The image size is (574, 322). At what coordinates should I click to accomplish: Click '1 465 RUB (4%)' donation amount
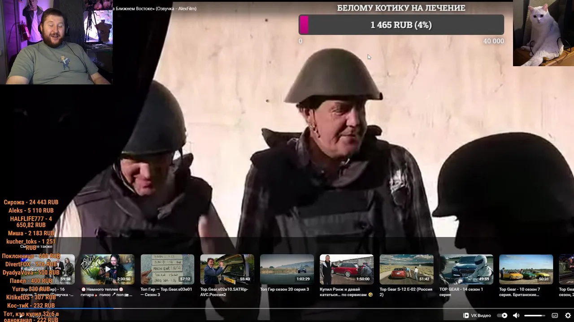(401, 25)
